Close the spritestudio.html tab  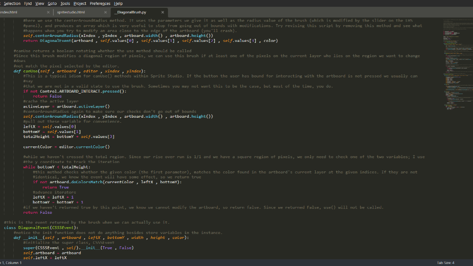106,12
